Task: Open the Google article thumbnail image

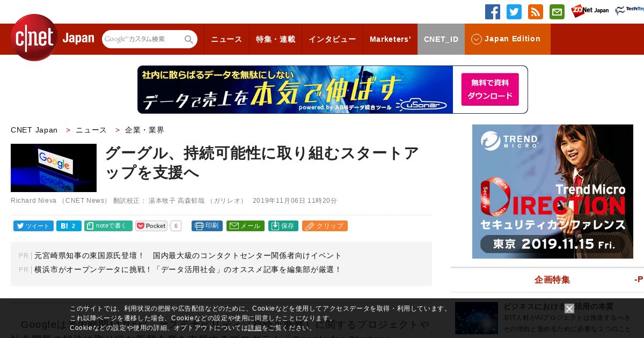Action: click(x=54, y=168)
